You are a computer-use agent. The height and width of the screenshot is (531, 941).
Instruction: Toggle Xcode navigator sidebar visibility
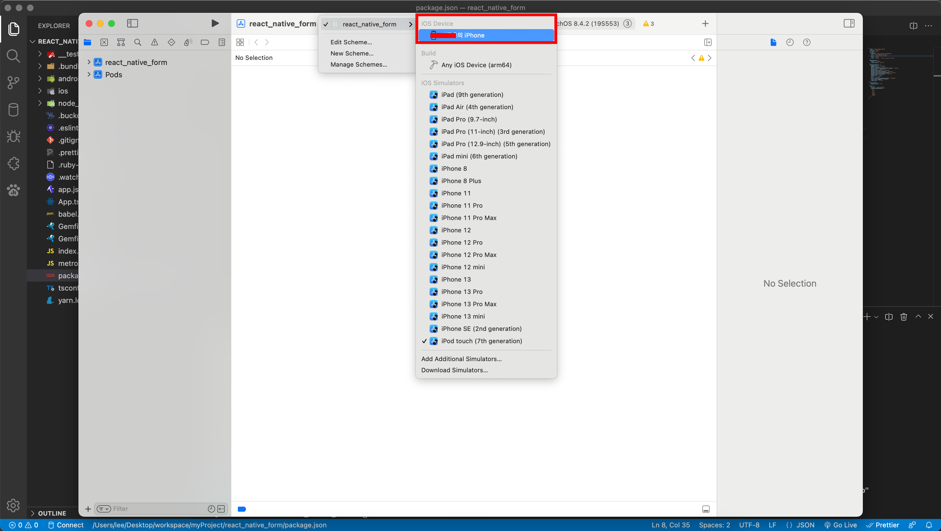[x=132, y=23]
